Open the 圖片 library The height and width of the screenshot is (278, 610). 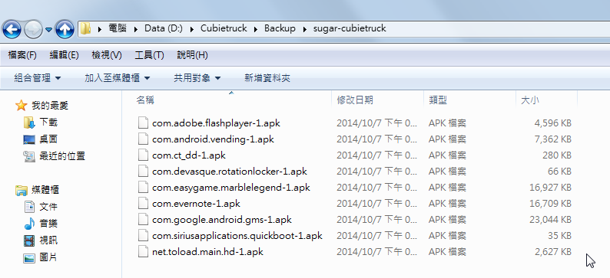48,257
